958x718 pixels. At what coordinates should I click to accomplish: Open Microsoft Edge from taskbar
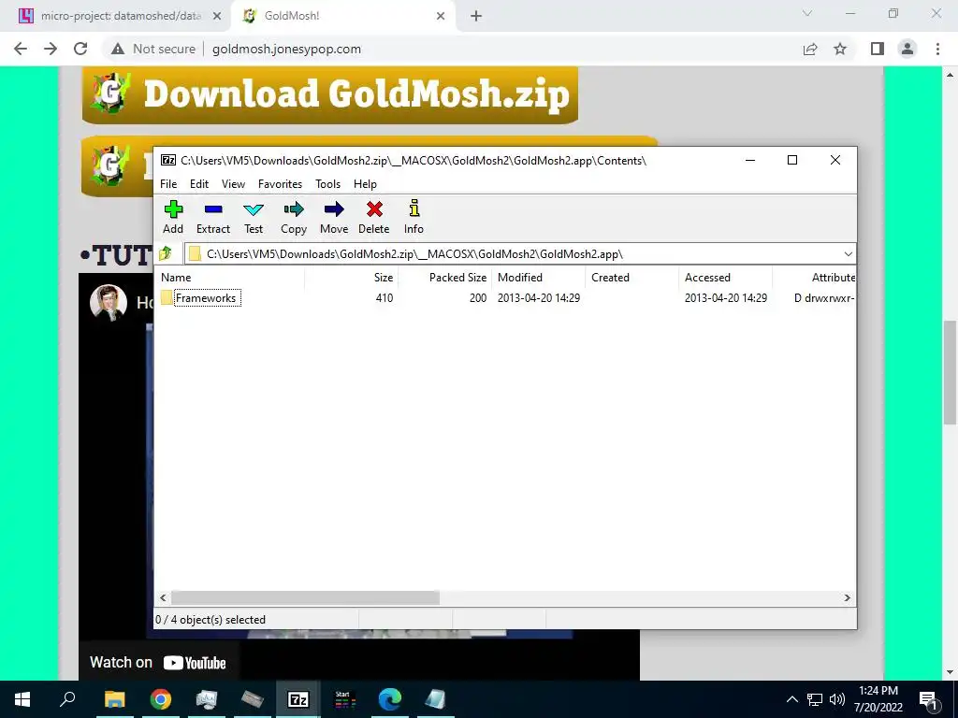tap(389, 699)
